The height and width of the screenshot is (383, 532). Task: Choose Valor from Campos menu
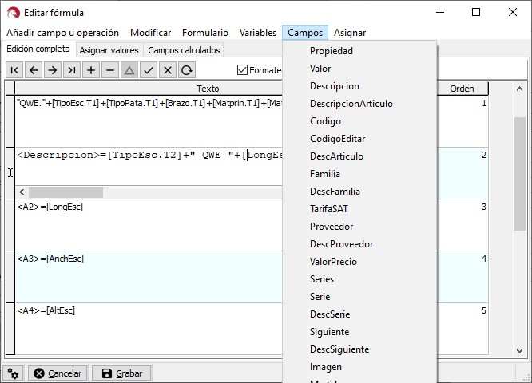pos(359,69)
